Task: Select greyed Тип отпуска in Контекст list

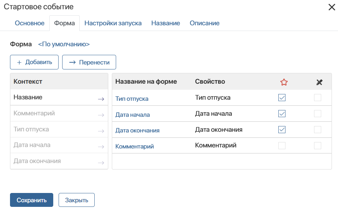Action: tap(59, 129)
